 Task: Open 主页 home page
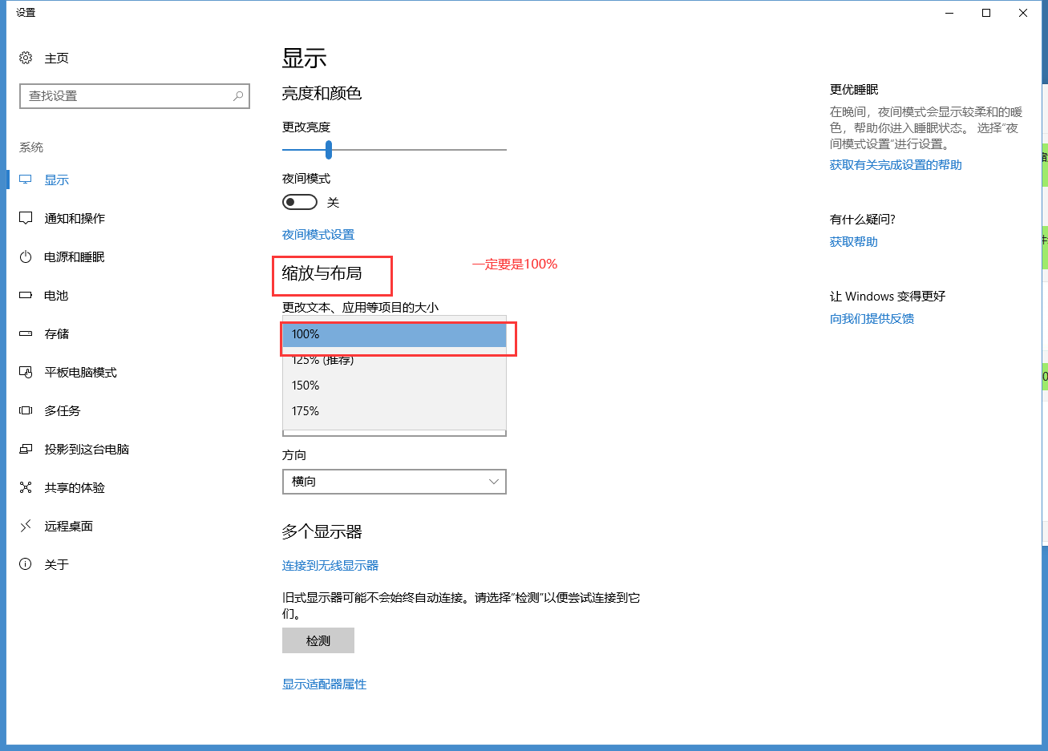pyautogui.click(x=56, y=59)
